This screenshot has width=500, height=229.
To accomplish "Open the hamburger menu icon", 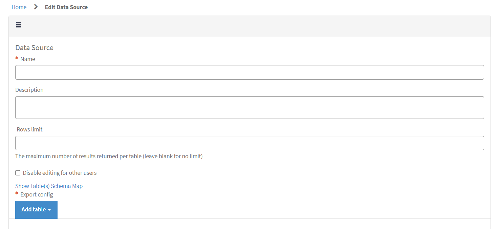I will pyautogui.click(x=19, y=25).
